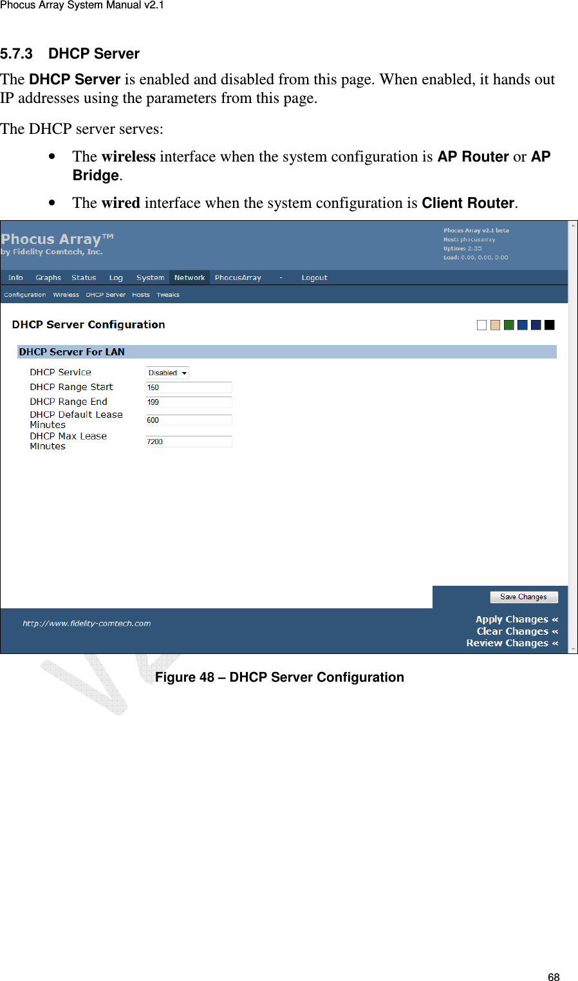Select the blue theme color square

[x=522, y=324]
